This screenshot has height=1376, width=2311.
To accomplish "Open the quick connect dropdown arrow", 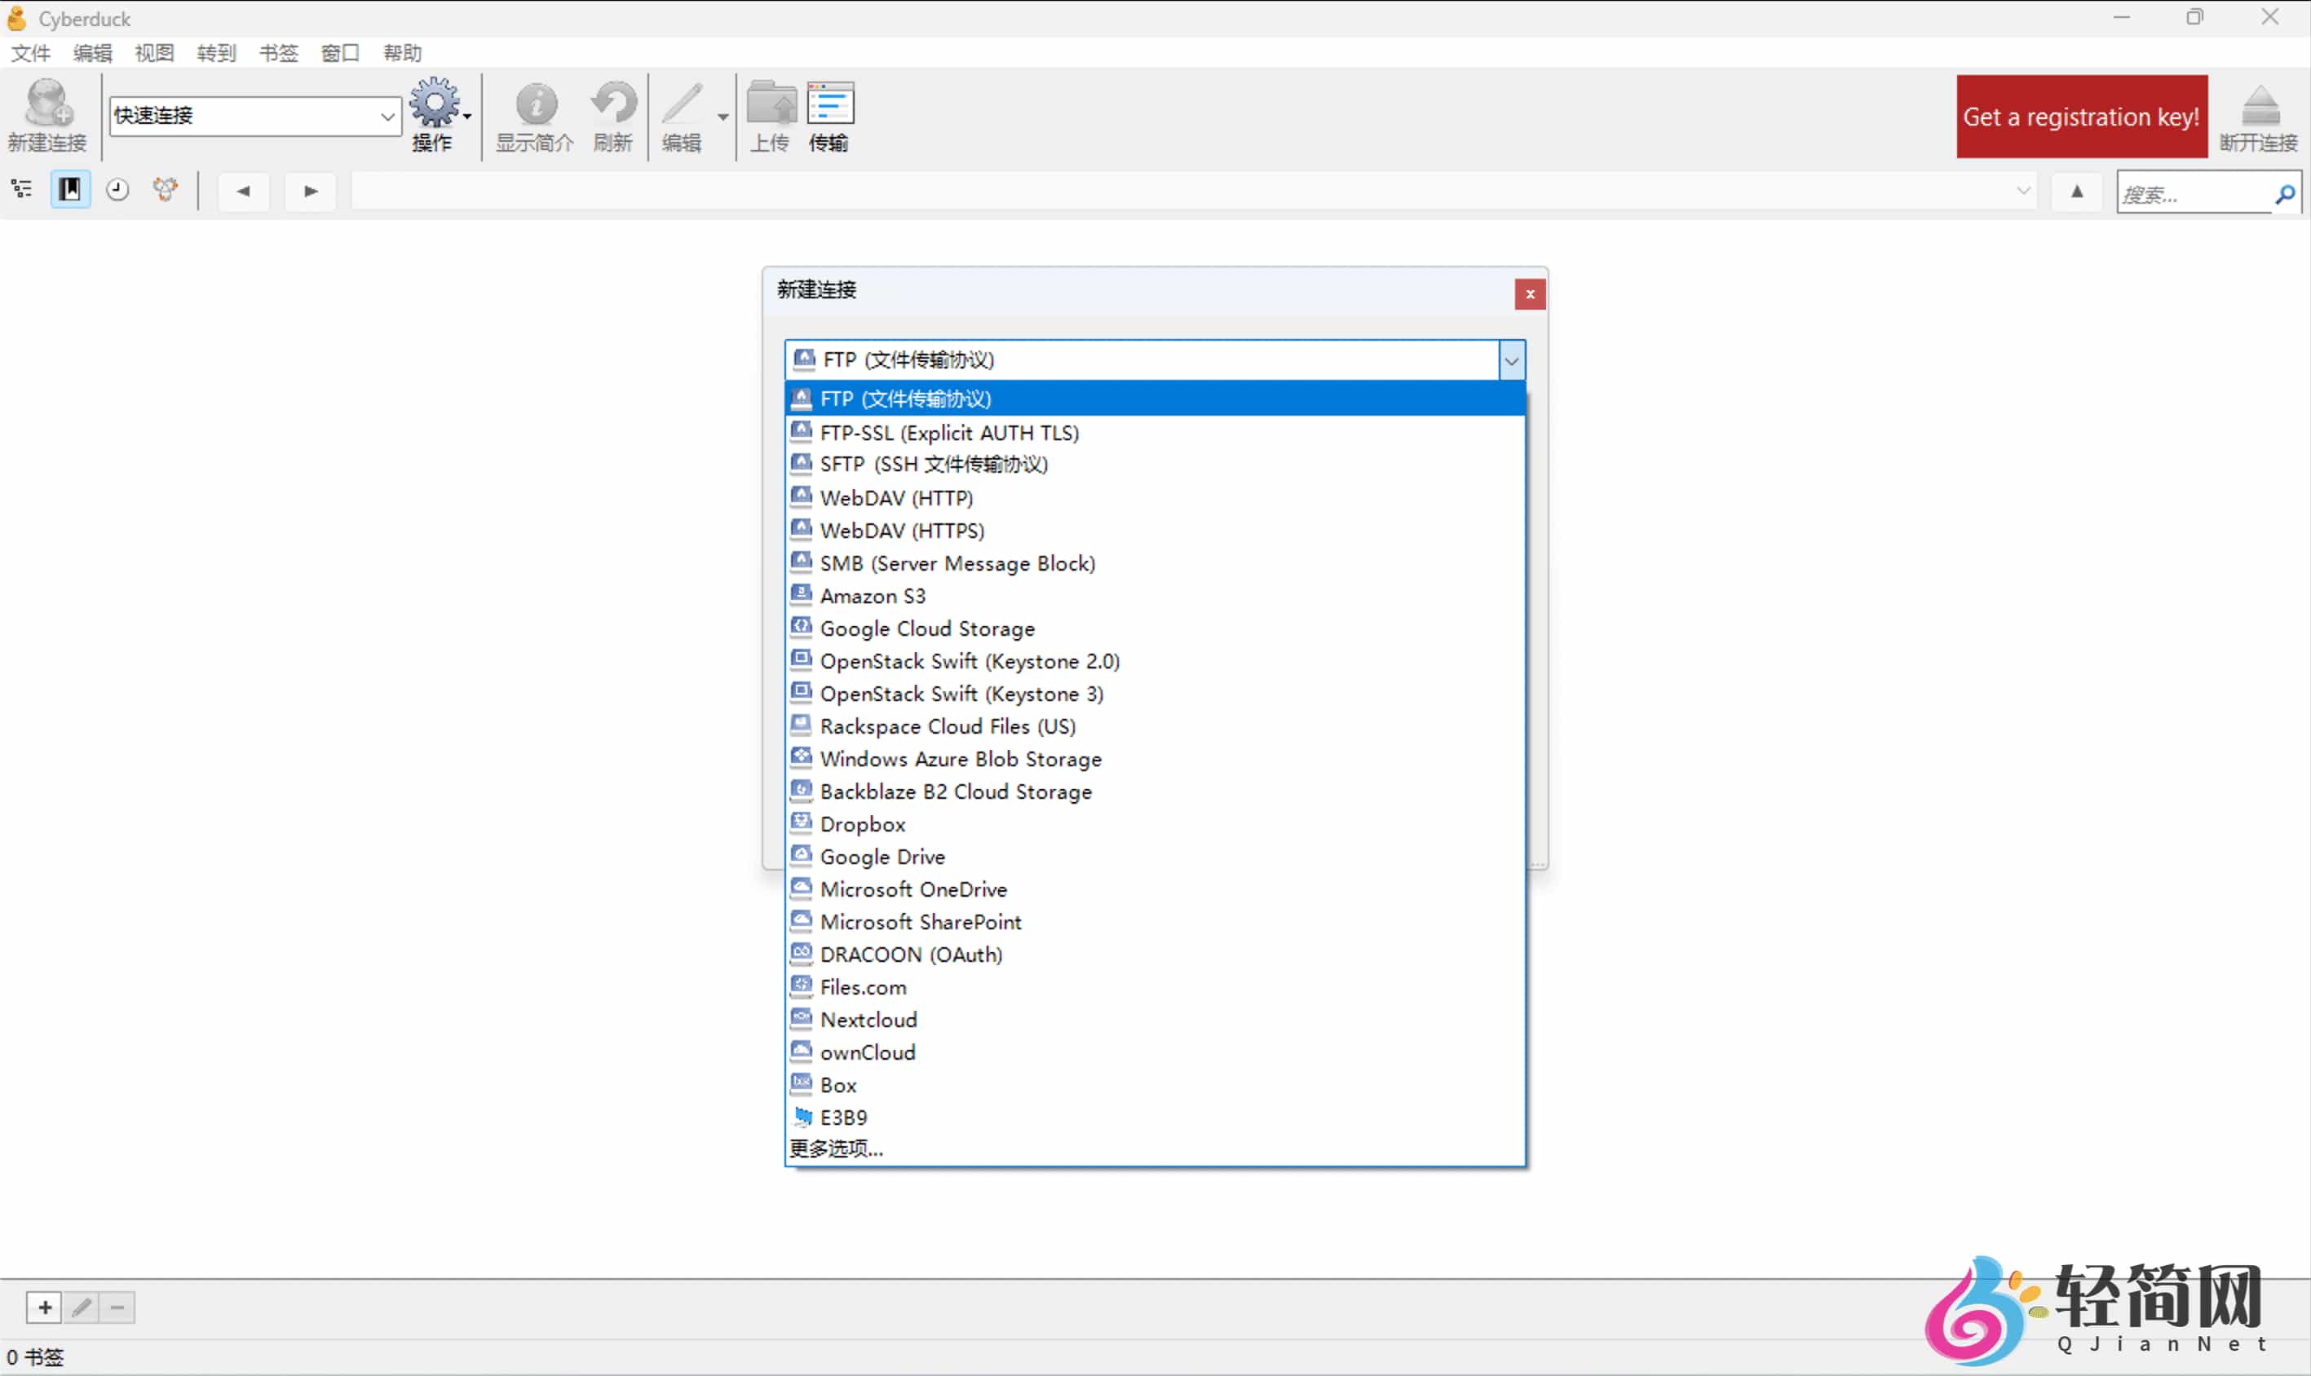I will pyautogui.click(x=386, y=116).
